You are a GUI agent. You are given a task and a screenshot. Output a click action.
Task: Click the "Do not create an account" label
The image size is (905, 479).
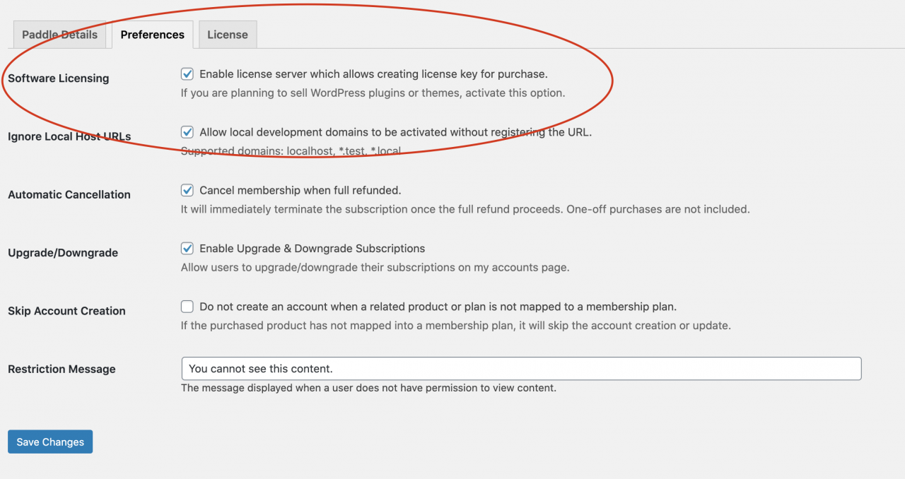point(438,307)
